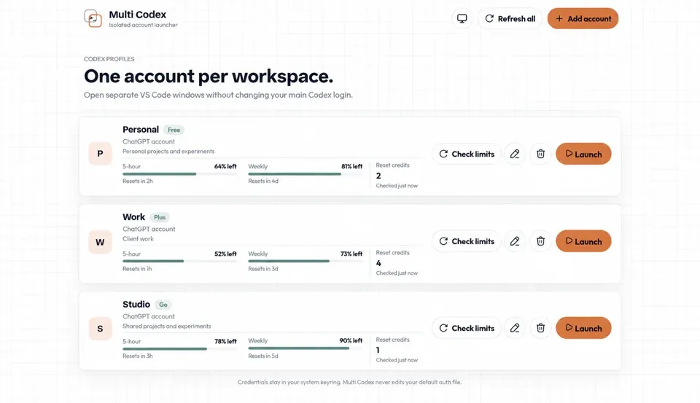Edit the Personal profile with the pencil icon

515,154
